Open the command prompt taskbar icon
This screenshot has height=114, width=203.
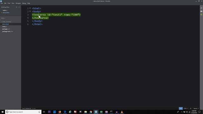pyautogui.click(x=111, y=112)
